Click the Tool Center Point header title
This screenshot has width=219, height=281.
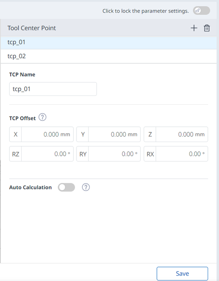pos(32,28)
